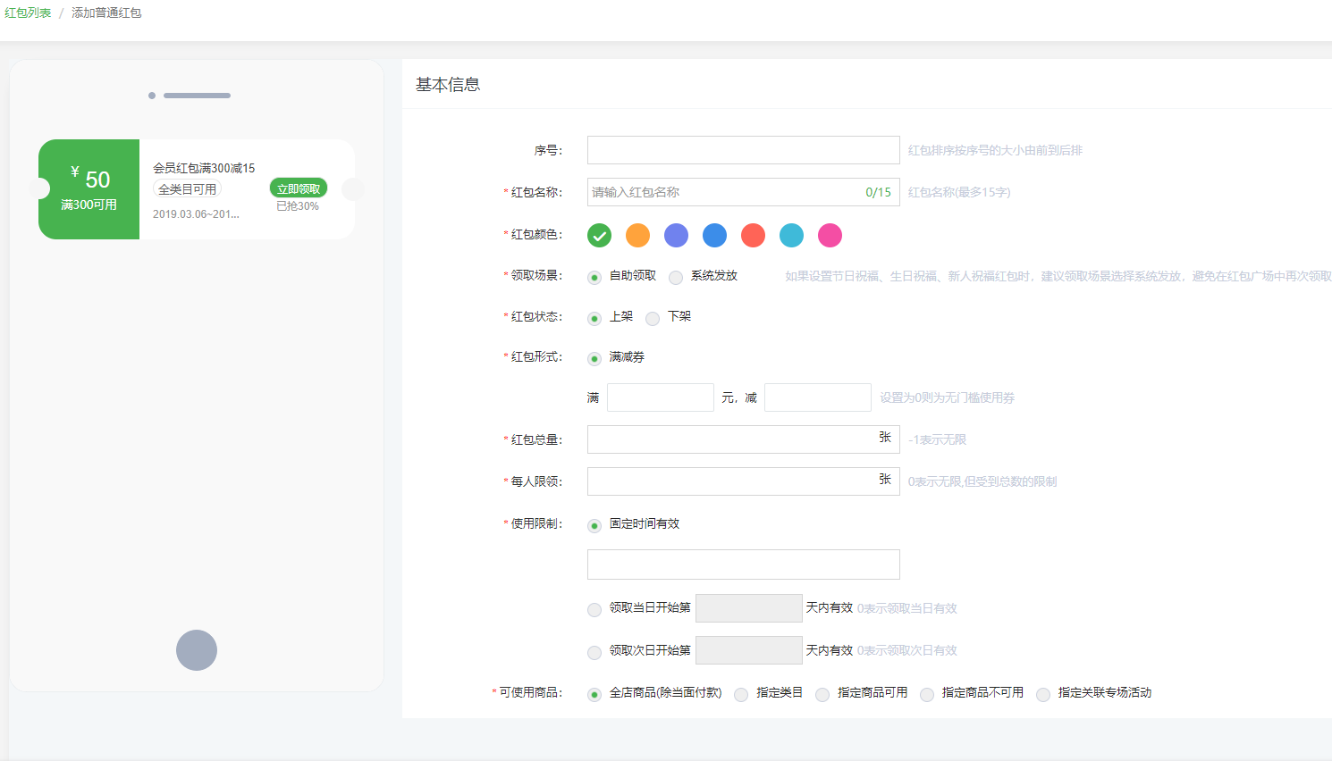Select the green color swatch with checkmark
1332x761 pixels.
coord(599,235)
